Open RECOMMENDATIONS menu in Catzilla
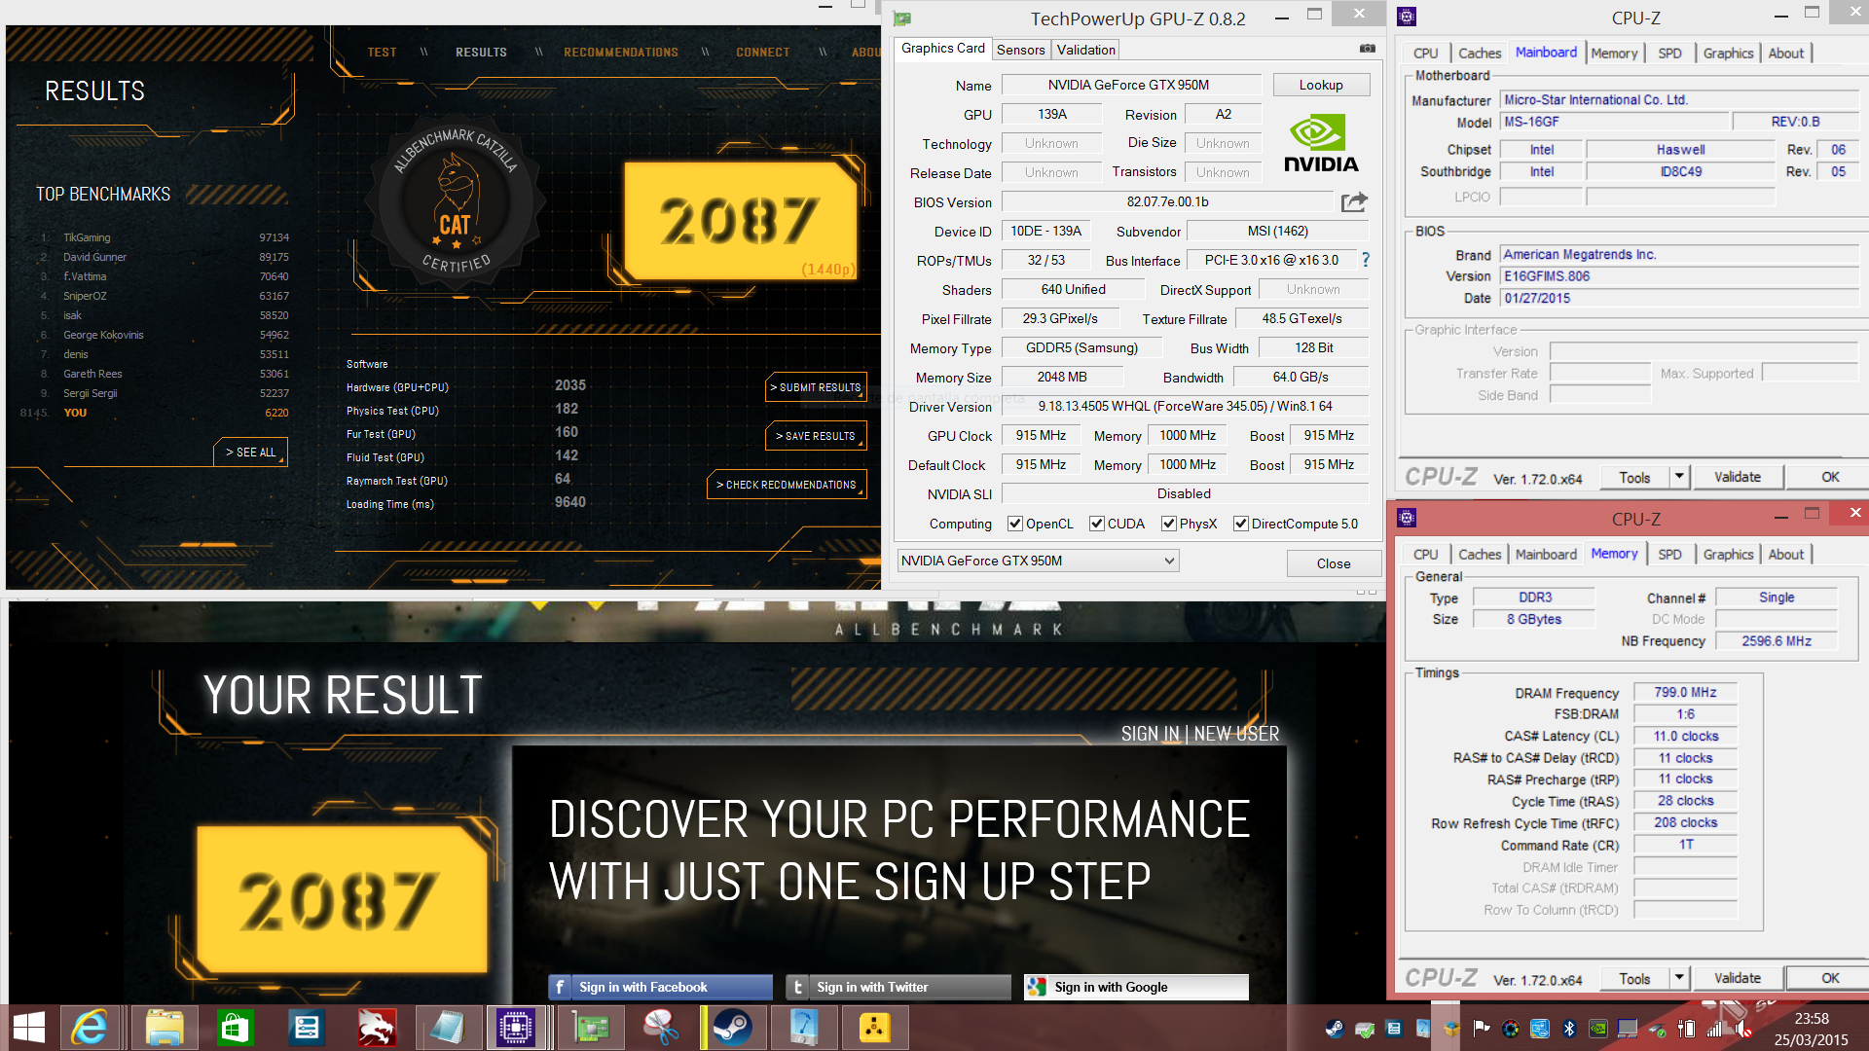 pos(621,53)
